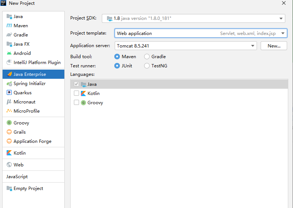Select the Application Forge icon
This screenshot has width=293, height=208.
[x=9, y=141]
